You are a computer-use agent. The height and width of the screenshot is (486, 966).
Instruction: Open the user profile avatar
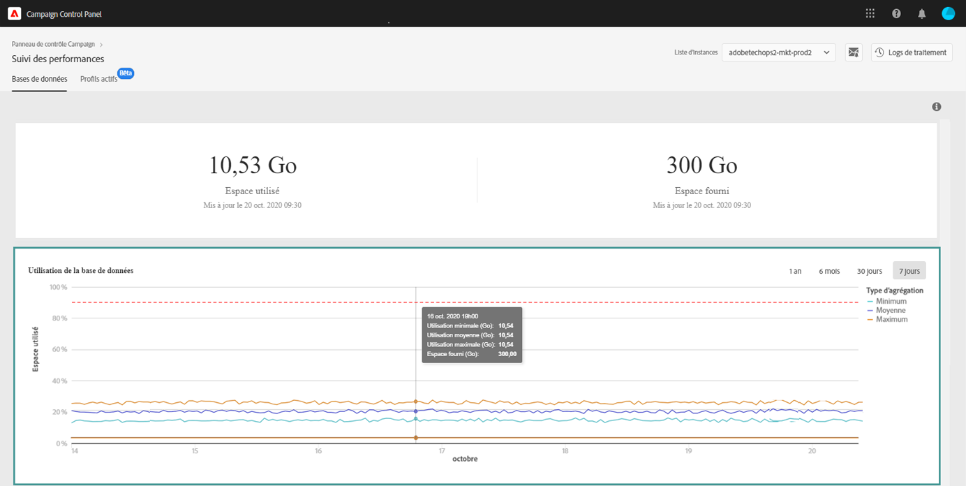(948, 13)
